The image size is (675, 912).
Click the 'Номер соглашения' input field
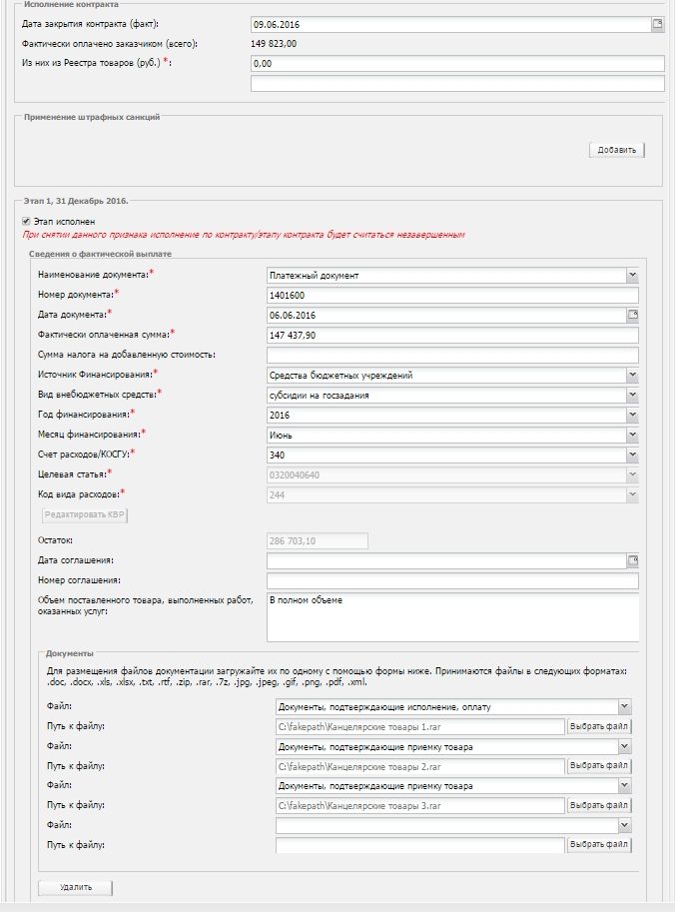click(452, 580)
